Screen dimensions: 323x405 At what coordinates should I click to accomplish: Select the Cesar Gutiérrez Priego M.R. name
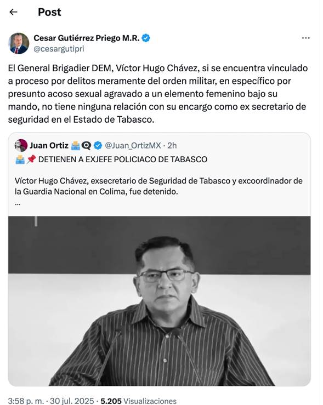(x=87, y=38)
